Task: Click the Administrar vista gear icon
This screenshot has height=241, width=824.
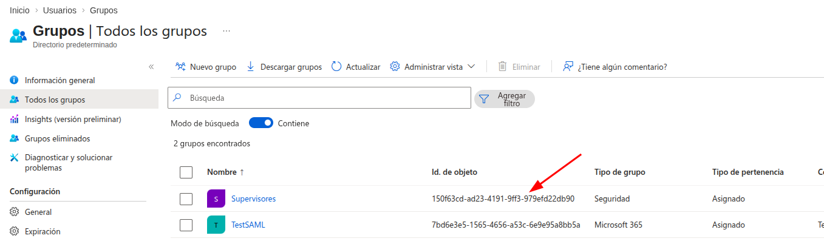Action: 395,67
